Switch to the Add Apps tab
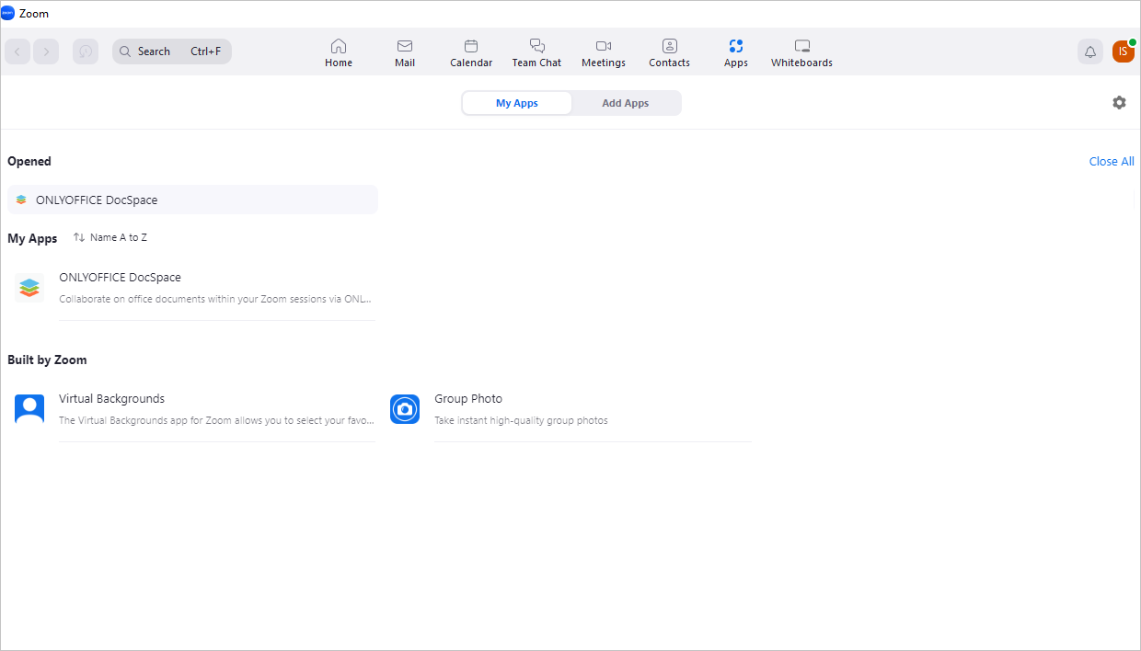This screenshot has width=1141, height=651. tap(626, 103)
